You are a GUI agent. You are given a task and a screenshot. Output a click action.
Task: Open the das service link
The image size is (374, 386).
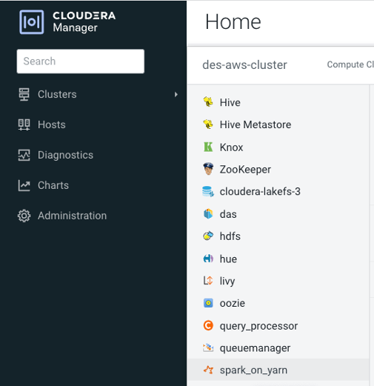228,214
